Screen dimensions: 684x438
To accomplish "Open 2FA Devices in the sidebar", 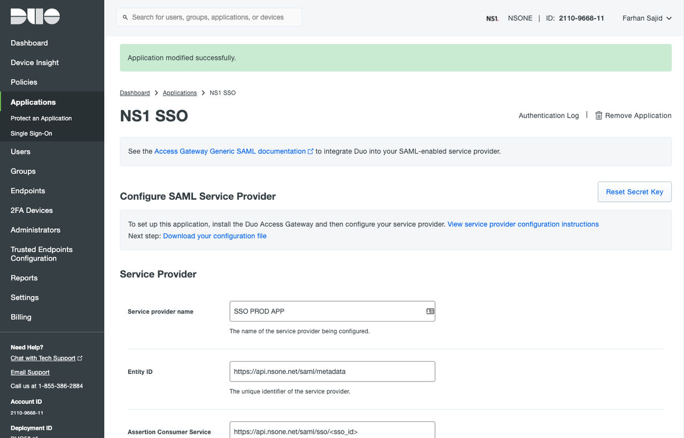I will [32, 210].
